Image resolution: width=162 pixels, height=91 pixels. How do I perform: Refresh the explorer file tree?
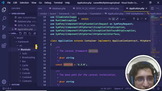point(30,33)
